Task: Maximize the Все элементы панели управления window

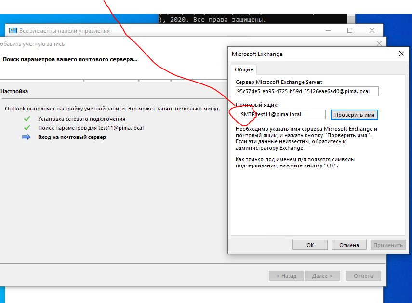Action: (350, 30)
